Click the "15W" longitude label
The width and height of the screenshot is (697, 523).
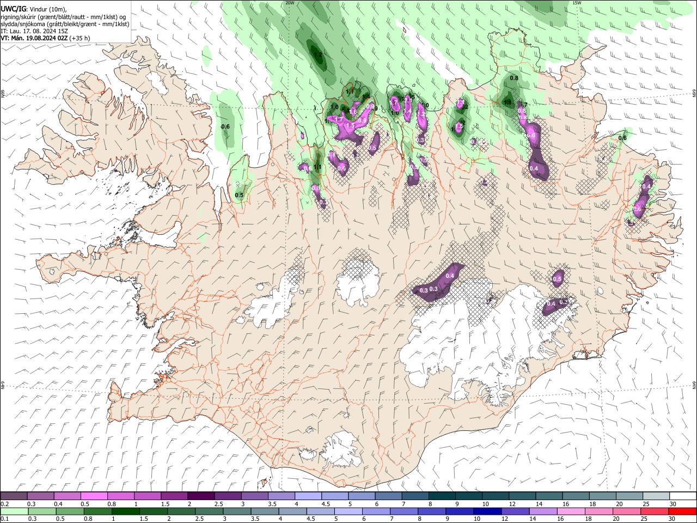click(577, 3)
